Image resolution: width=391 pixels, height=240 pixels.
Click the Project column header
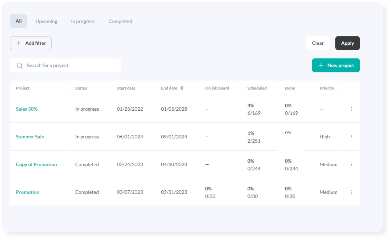coord(23,88)
